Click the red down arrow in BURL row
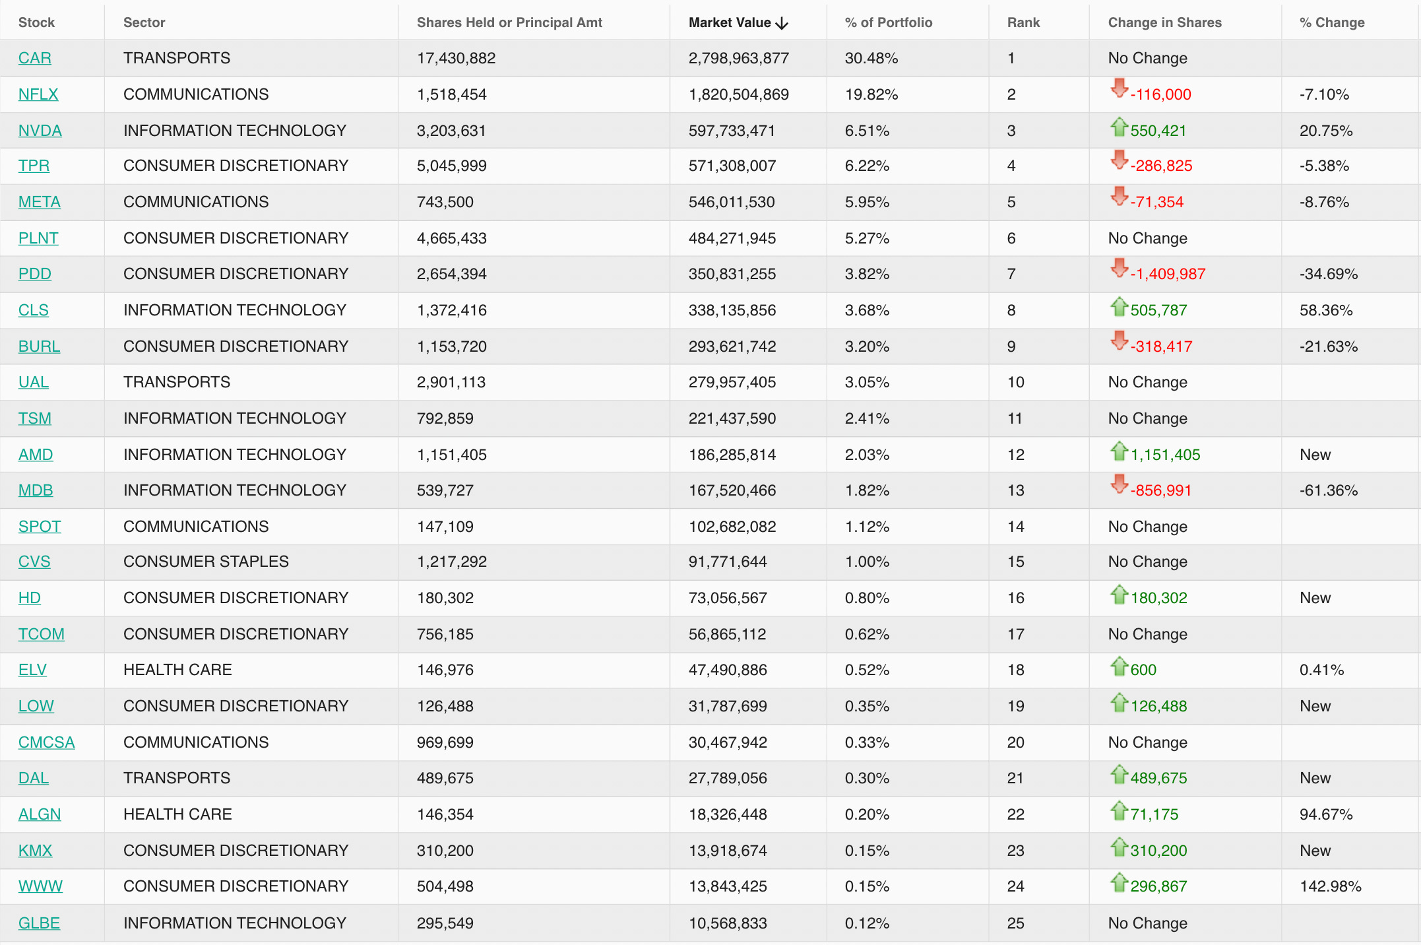Image resolution: width=1421 pixels, height=945 pixels. click(x=1119, y=341)
